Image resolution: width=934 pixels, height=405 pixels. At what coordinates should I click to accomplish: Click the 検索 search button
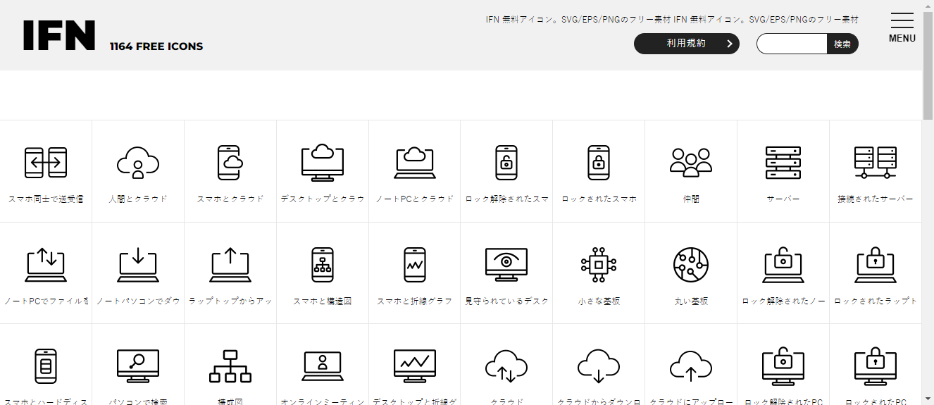tap(842, 44)
